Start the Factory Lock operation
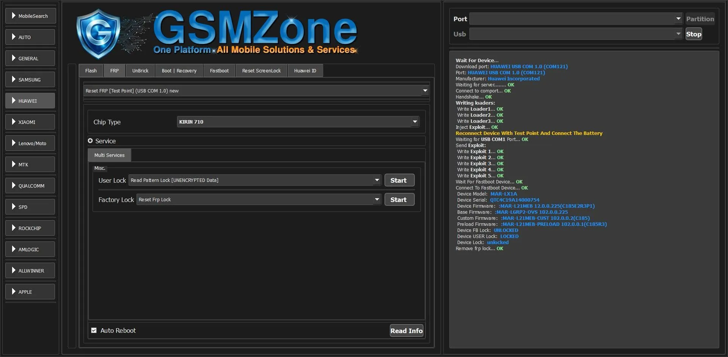 click(x=399, y=200)
